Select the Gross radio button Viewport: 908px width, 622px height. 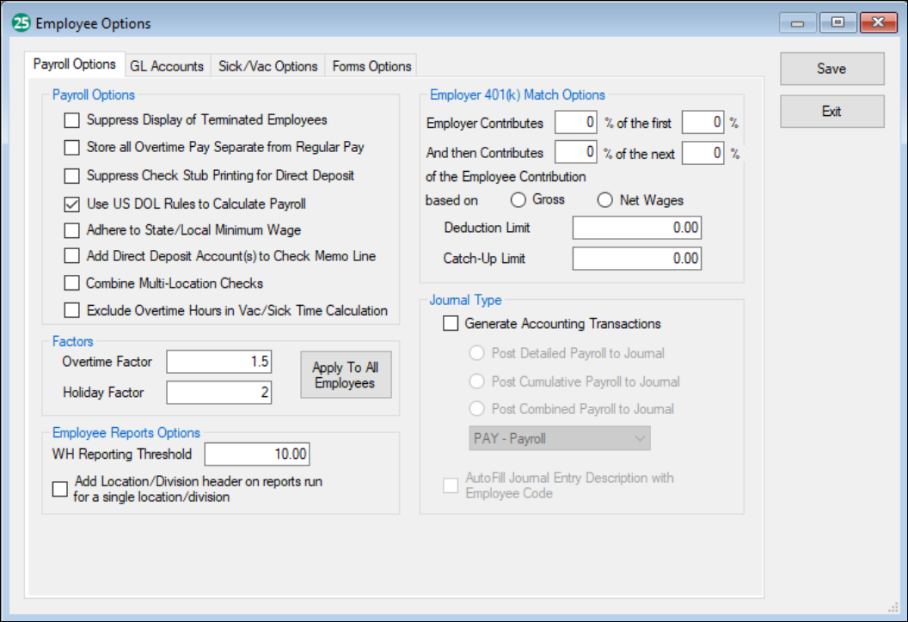coord(518,199)
